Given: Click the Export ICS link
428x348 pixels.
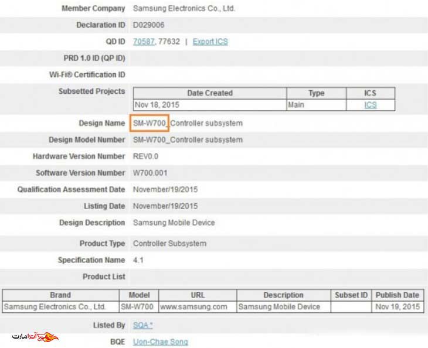Looking at the screenshot, I should pos(210,42).
